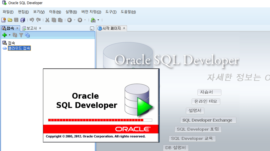Click the red splash loading progress bar
Viewport: 270px width, 151px height.
[100, 120]
